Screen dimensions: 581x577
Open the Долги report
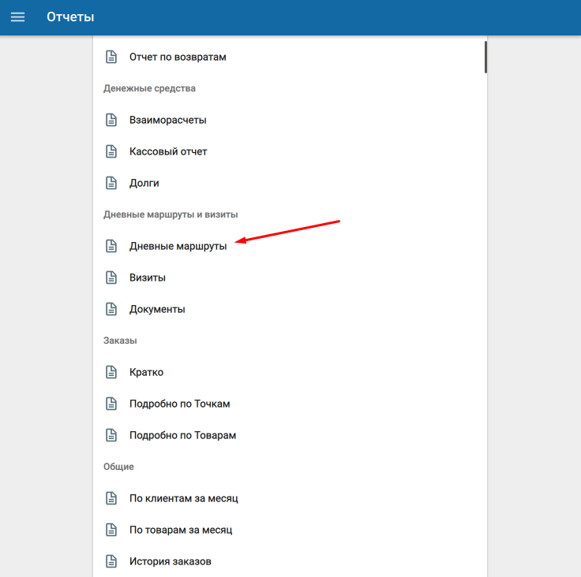click(x=144, y=183)
